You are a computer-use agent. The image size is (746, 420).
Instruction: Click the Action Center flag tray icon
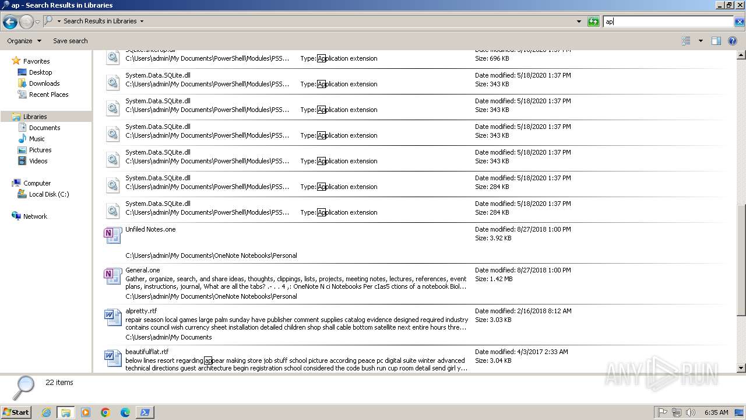pos(663,412)
